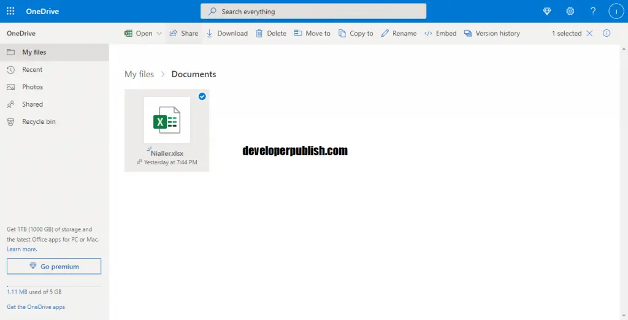Open the details info pane icon
The image size is (628, 320).
click(607, 33)
